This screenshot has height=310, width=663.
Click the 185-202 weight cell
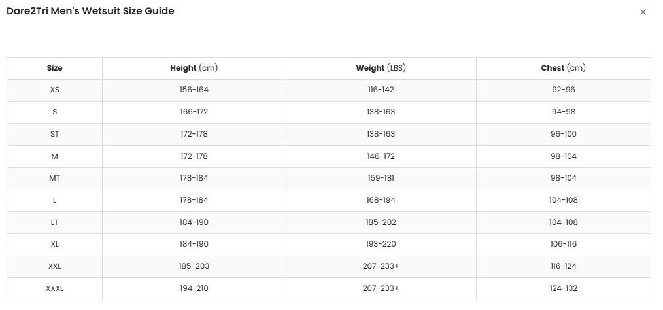click(381, 222)
